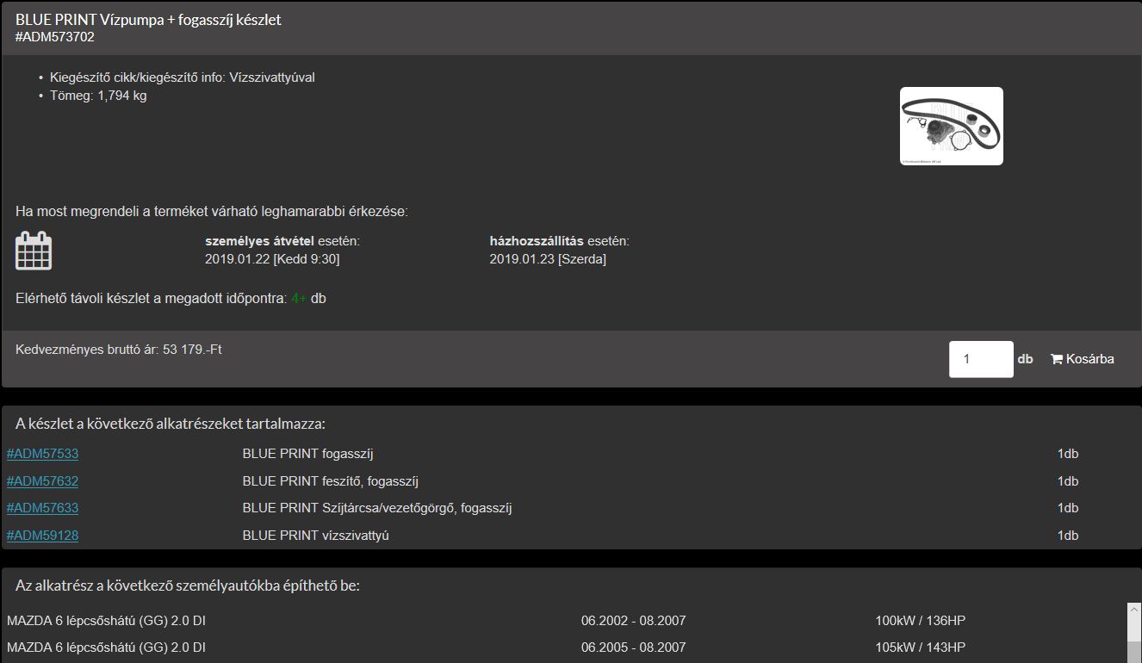Click the MAZDA 6 row dated 06.2005 - 08.2007

coord(565,648)
